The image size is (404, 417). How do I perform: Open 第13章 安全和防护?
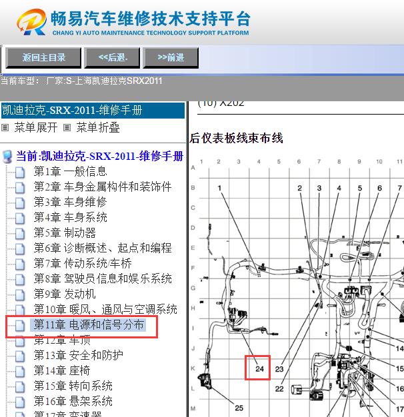tap(78, 355)
